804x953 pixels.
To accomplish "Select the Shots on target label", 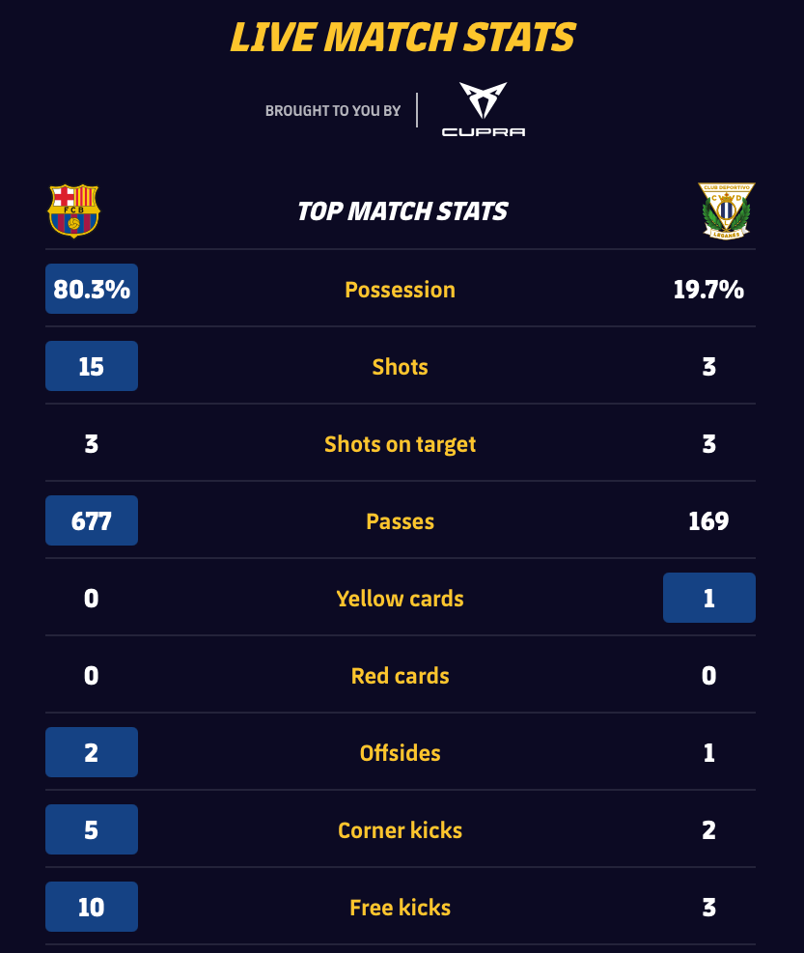I will coord(400,444).
